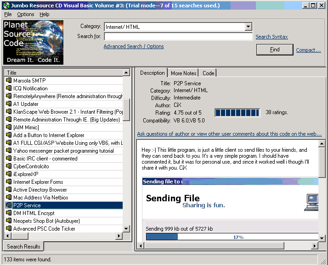
Task: Click the Title column header
Action: 63,73
